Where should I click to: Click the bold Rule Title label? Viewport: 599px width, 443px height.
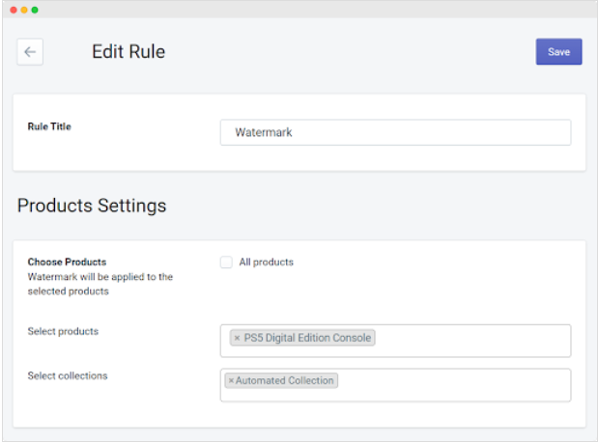click(49, 126)
